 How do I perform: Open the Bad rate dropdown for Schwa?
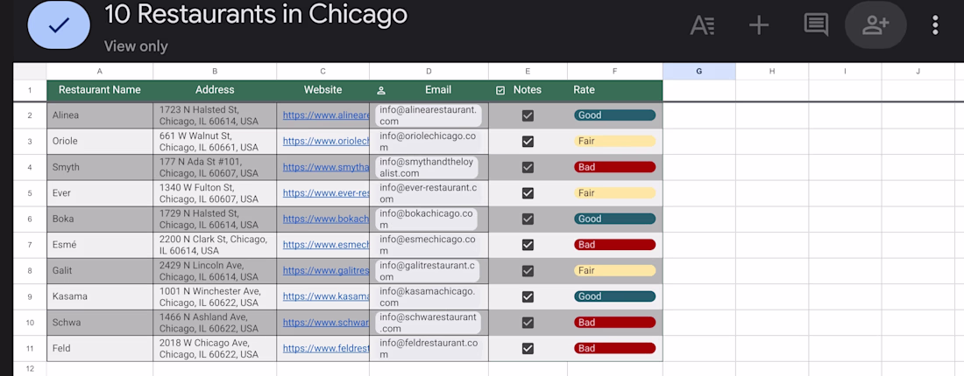(615, 322)
